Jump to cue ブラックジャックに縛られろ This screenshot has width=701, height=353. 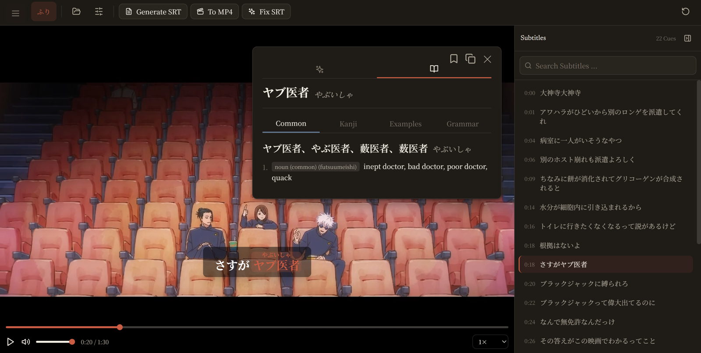[x=606, y=284]
